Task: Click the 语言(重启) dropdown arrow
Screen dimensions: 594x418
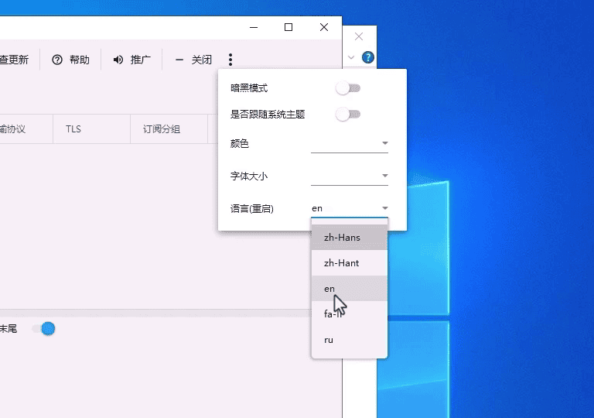Action: click(384, 209)
